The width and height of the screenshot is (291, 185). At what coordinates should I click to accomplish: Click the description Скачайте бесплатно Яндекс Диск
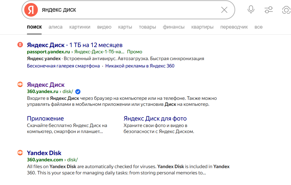click(x=67, y=128)
